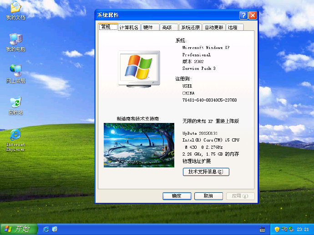This screenshot has height=235, width=314.
Task: Click the 物理地址扩展 text
Action: click(x=197, y=161)
